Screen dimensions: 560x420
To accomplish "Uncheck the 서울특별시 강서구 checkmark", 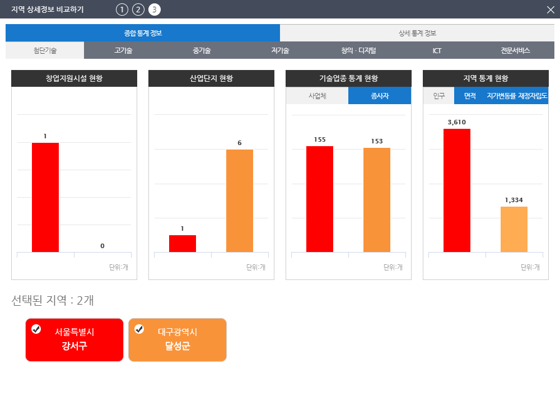I will tap(36, 329).
